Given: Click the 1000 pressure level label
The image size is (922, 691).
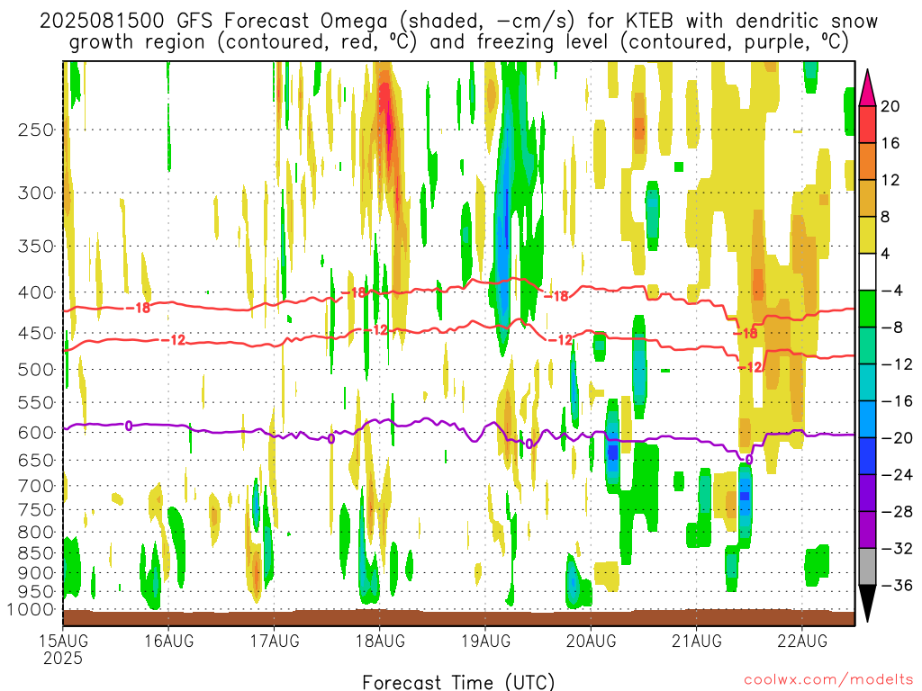Looking at the screenshot, I should coord(32,609).
